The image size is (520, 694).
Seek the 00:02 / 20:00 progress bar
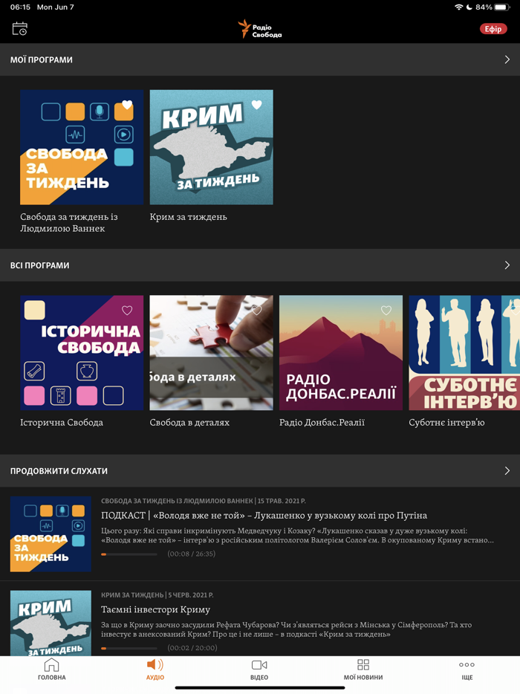[x=129, y=649]
